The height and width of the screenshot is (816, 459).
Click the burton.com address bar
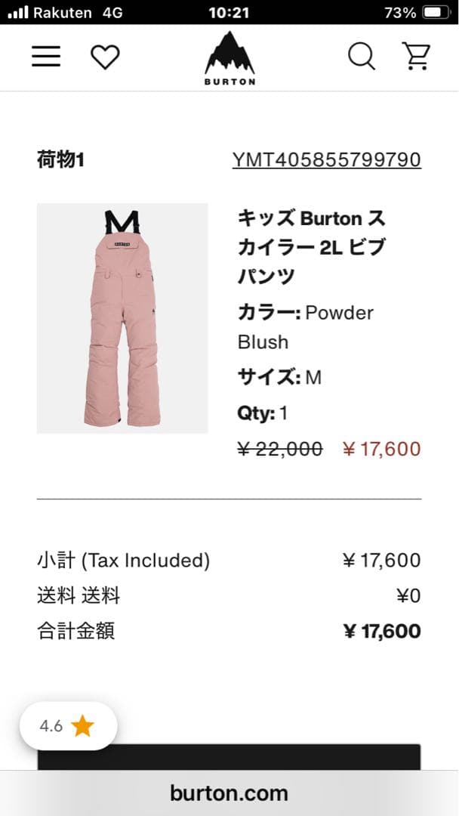coord(229,793)
